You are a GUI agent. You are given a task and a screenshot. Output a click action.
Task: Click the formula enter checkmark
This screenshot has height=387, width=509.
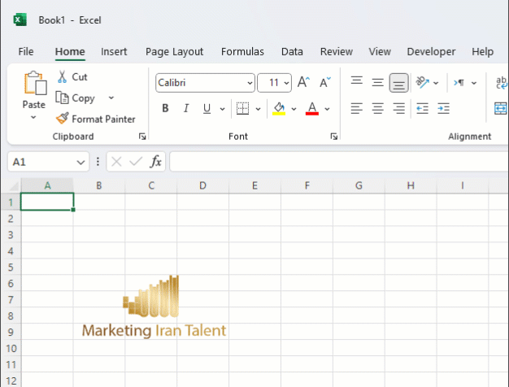coord(136,161)
